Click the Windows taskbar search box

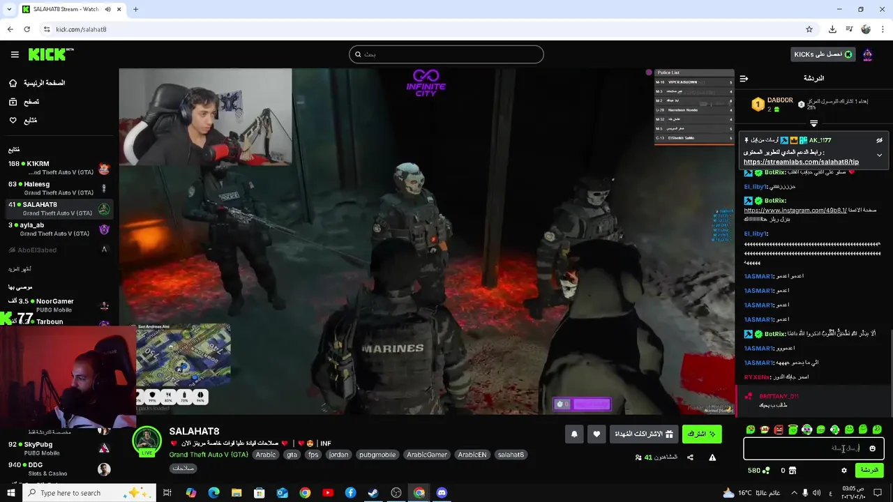point(91,493)
